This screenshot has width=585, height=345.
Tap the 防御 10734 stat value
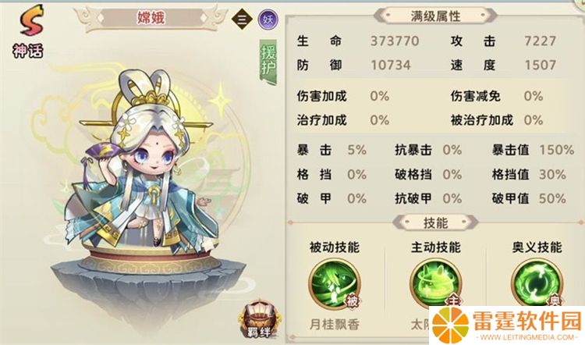click(x=391, y=66)
